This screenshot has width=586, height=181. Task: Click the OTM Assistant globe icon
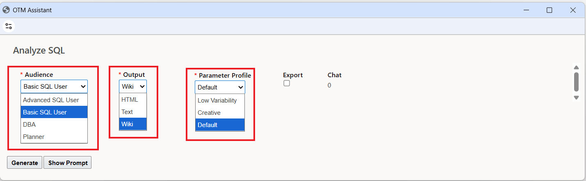(x=6, y=10)
